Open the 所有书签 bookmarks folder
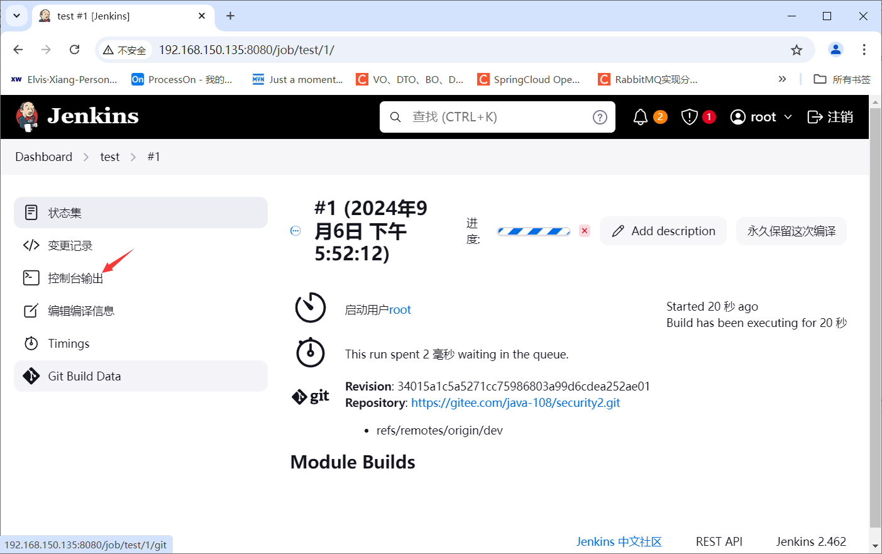882x554 pixels. (842, 79)
